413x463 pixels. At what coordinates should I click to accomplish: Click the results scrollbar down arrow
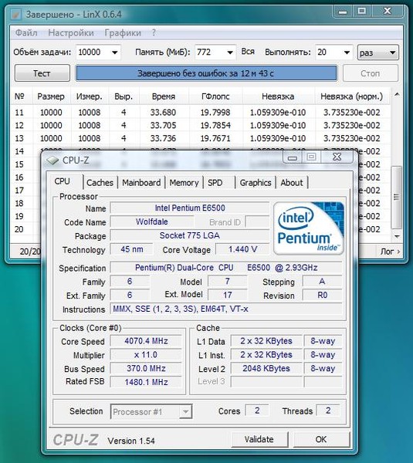[397, 237]
